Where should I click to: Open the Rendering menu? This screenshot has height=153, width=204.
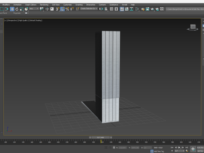[44, 5]
